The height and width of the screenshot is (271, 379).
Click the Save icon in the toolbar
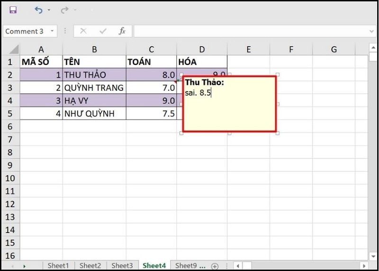13,10
